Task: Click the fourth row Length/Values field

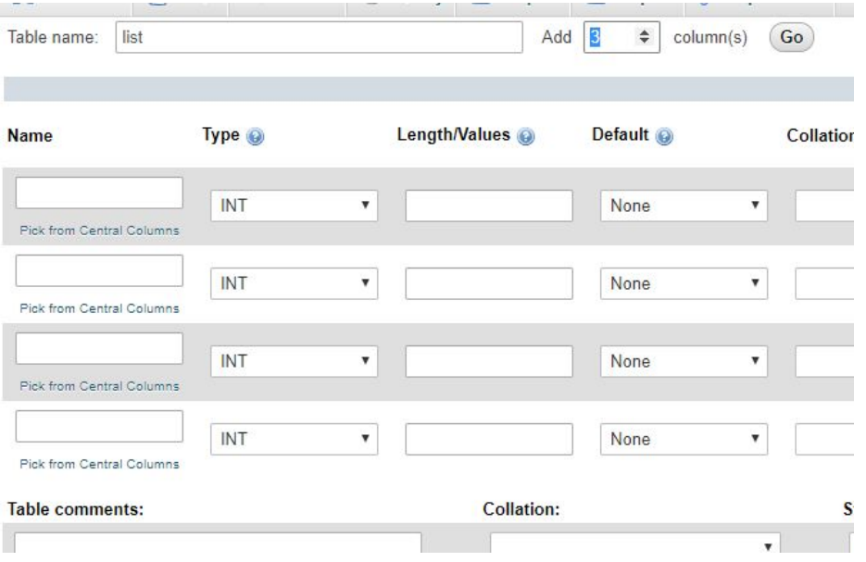Action: [x=488, y=440]
